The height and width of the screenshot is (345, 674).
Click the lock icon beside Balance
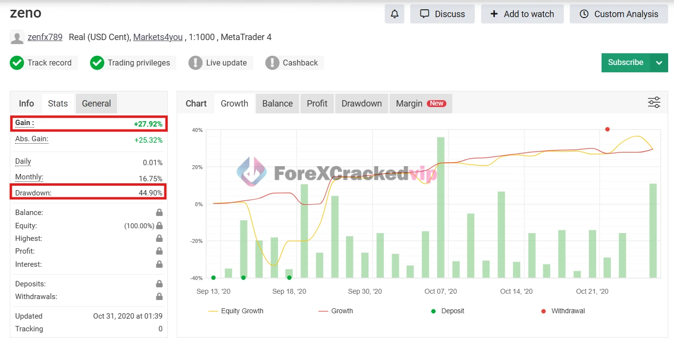[x=159, y=213]
